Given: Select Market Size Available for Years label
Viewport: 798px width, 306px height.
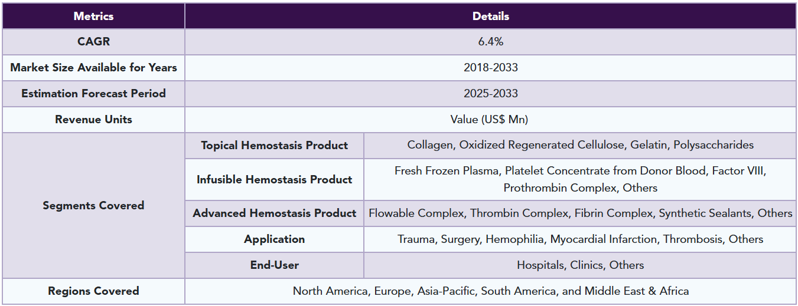Looking at the screenshot, I should pos(93,68).
